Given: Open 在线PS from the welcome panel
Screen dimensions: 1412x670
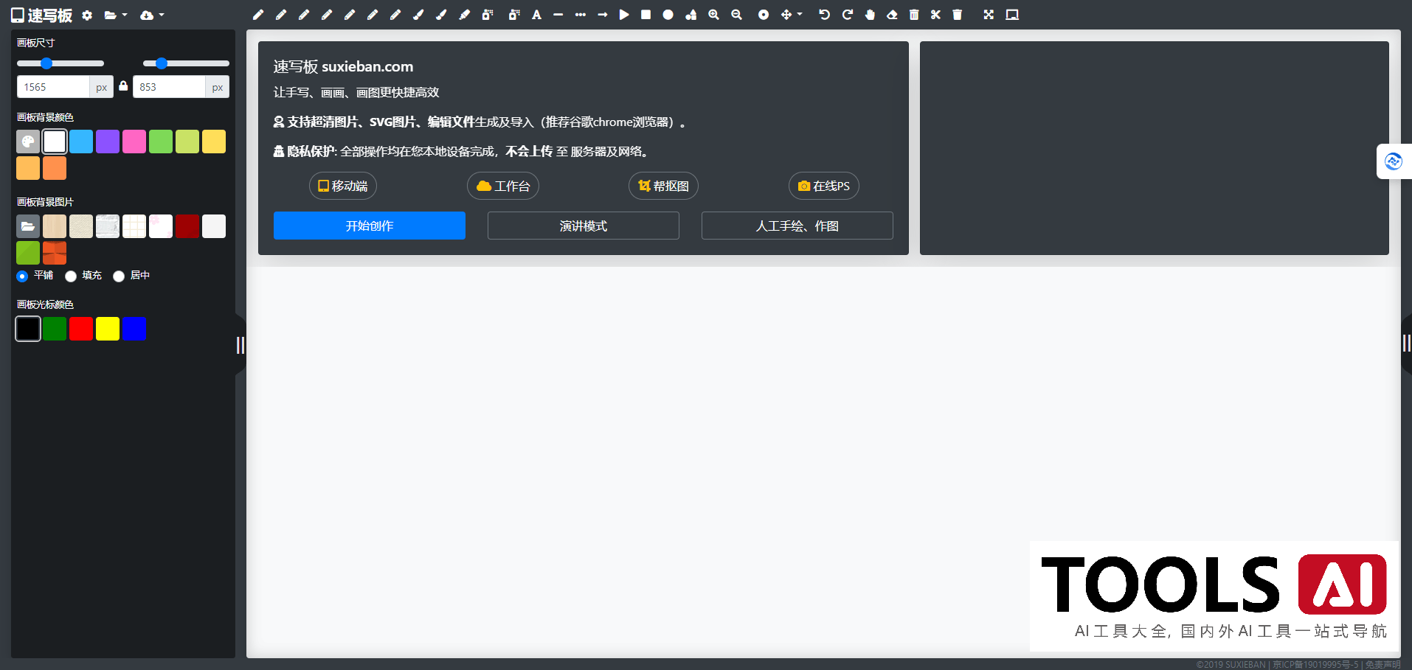Looking at the screenshot, I should (x=823, y=186).
